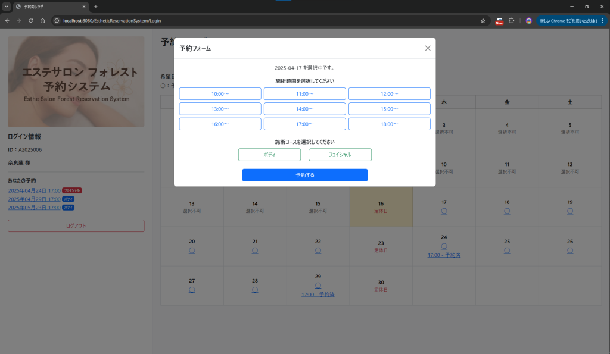Click the ログアウト button
610x354 pixels.
tap(76, 226)
